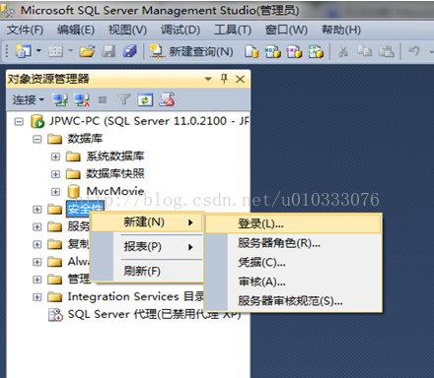Open dropdown arrow beside New Project icon
This screenshot has width=434, height=378.
38,51
